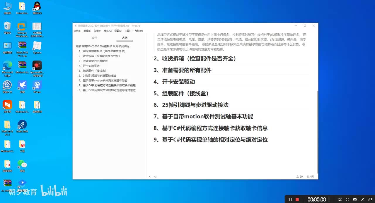Select Typora desktop shortcut
This screenshot has height=203, width=375.
37,48
